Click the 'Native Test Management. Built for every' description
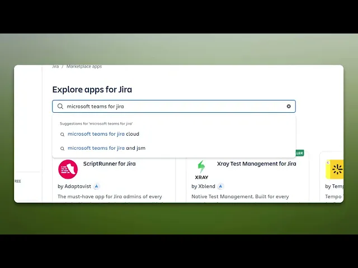This screenshot has width=358, height=268. coord(240,197)
